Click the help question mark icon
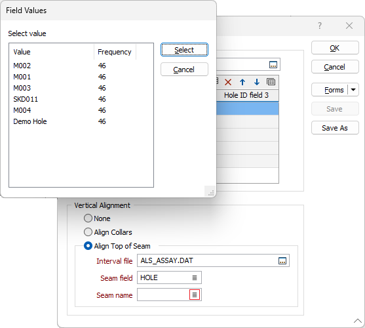 pos(320,26)
